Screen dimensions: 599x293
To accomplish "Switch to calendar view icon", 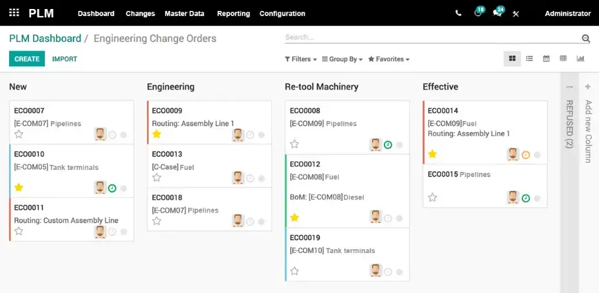I will [x=546, y=59].
